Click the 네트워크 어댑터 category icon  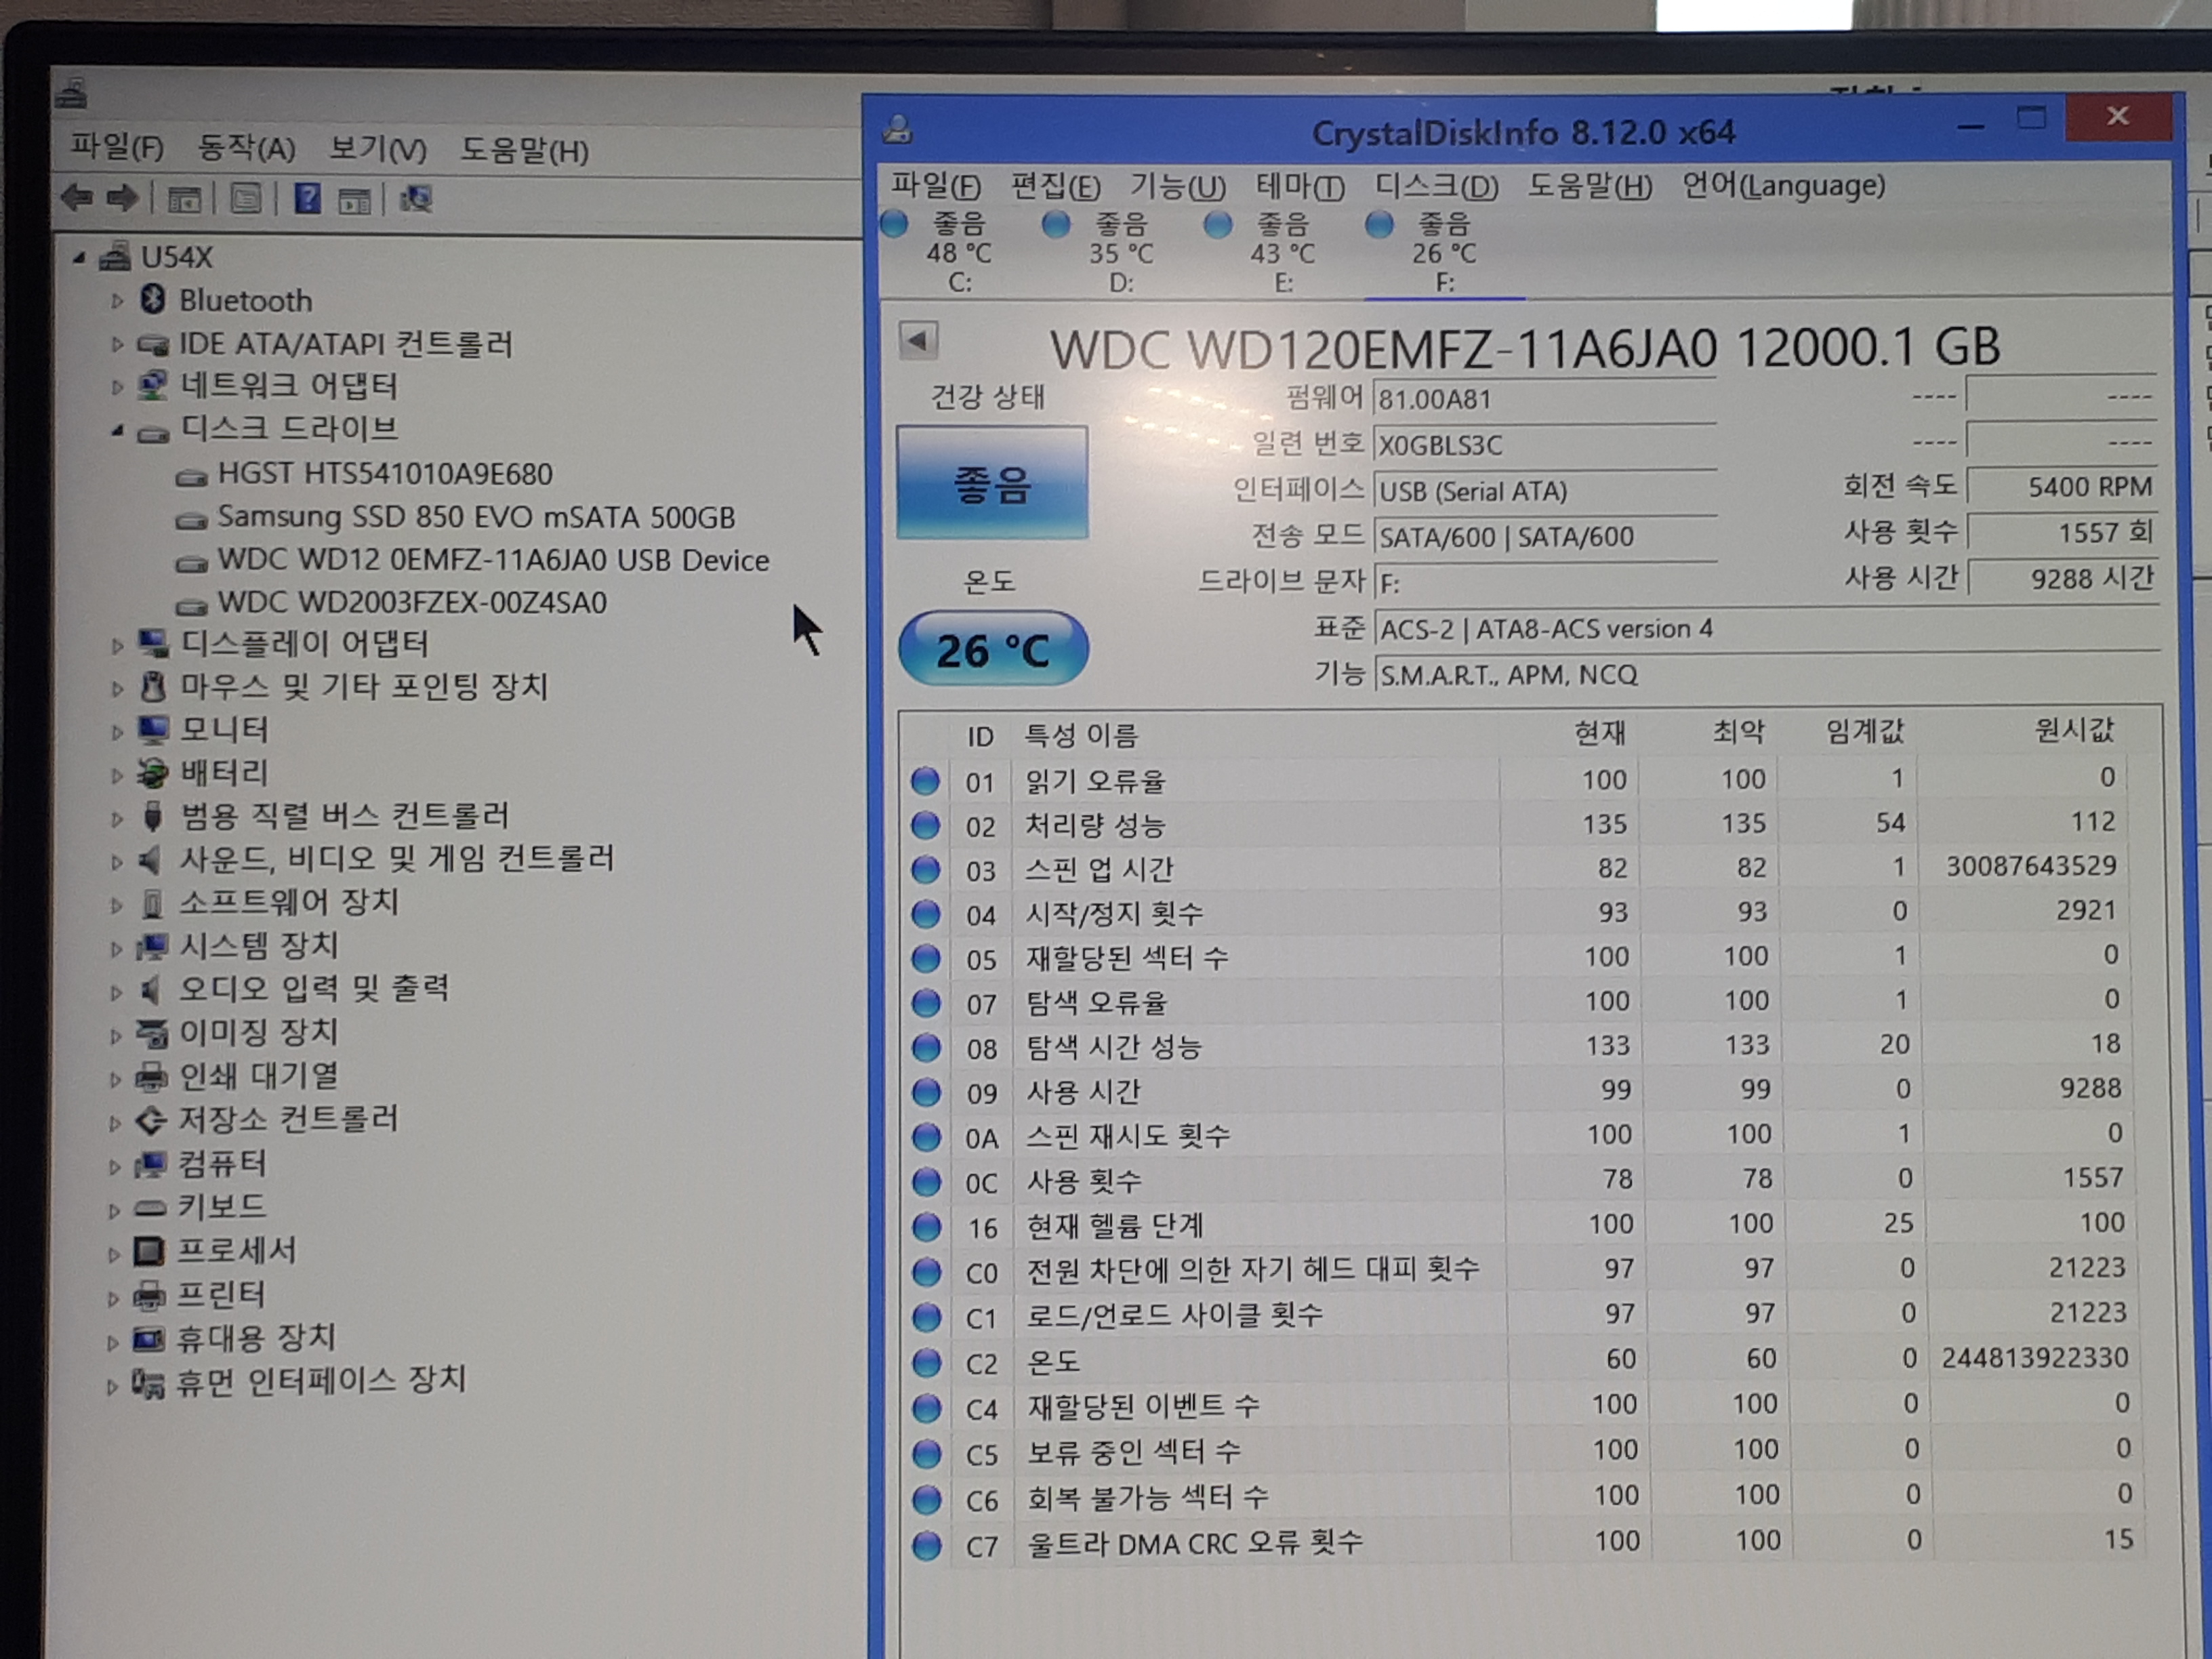coord(152,385)
